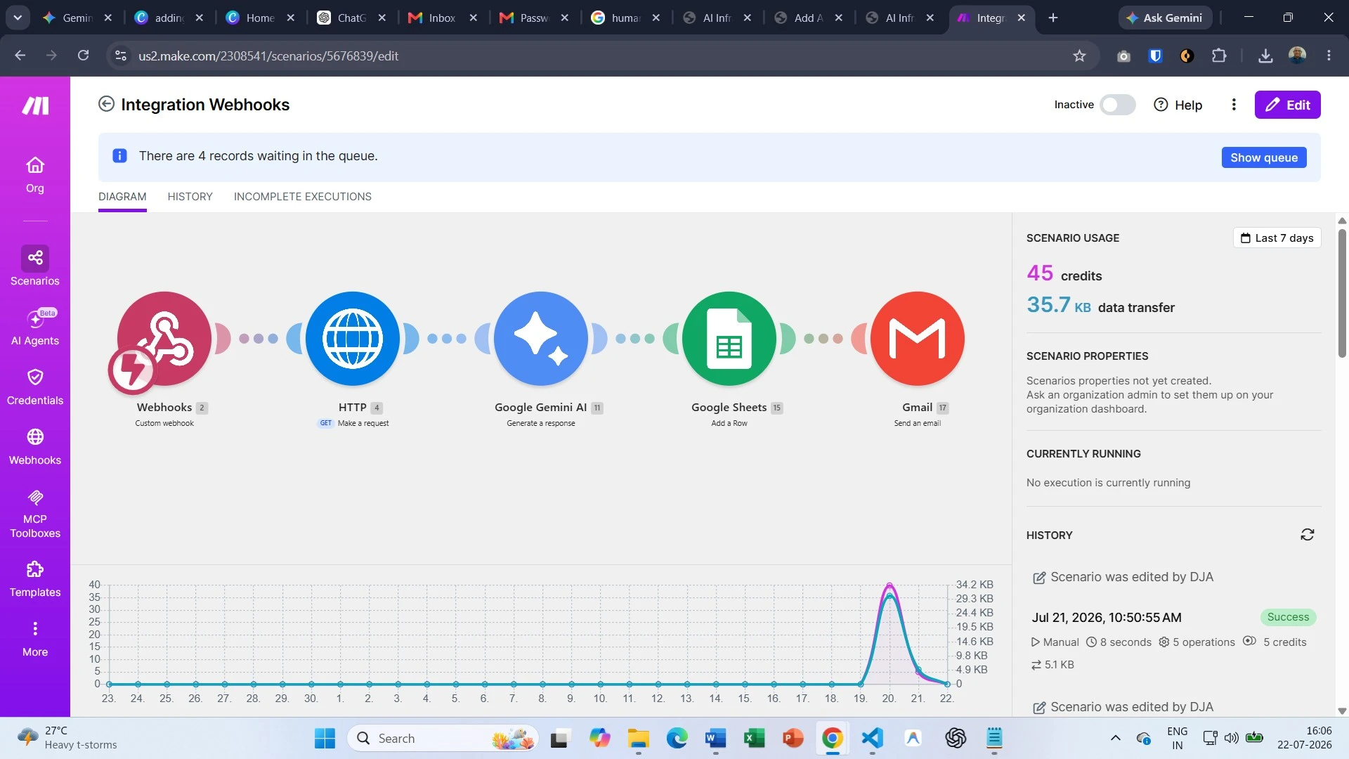The height and width of the screenshot is (759, 1349).
Task: Refresh the scenario History list
Action: pyautogui.click(x=1307, y=535)
